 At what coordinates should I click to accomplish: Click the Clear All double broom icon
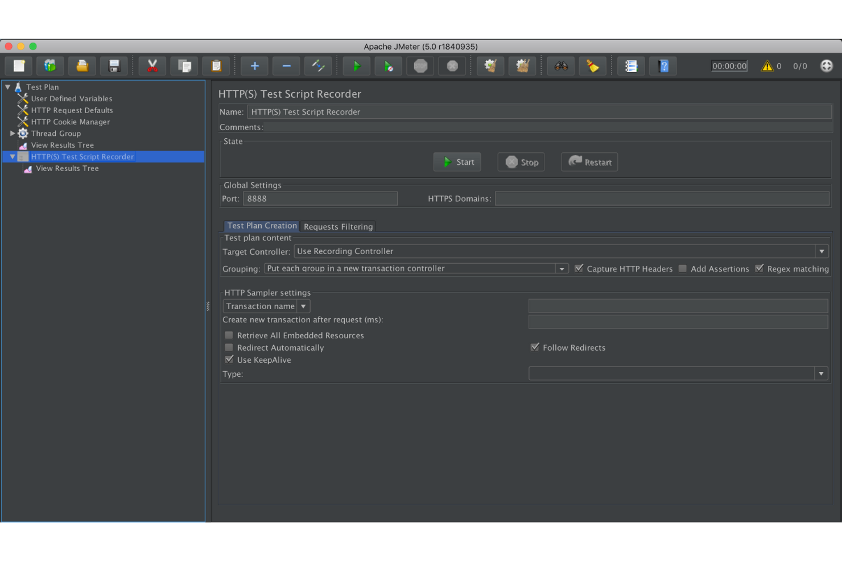pos(522,66)
